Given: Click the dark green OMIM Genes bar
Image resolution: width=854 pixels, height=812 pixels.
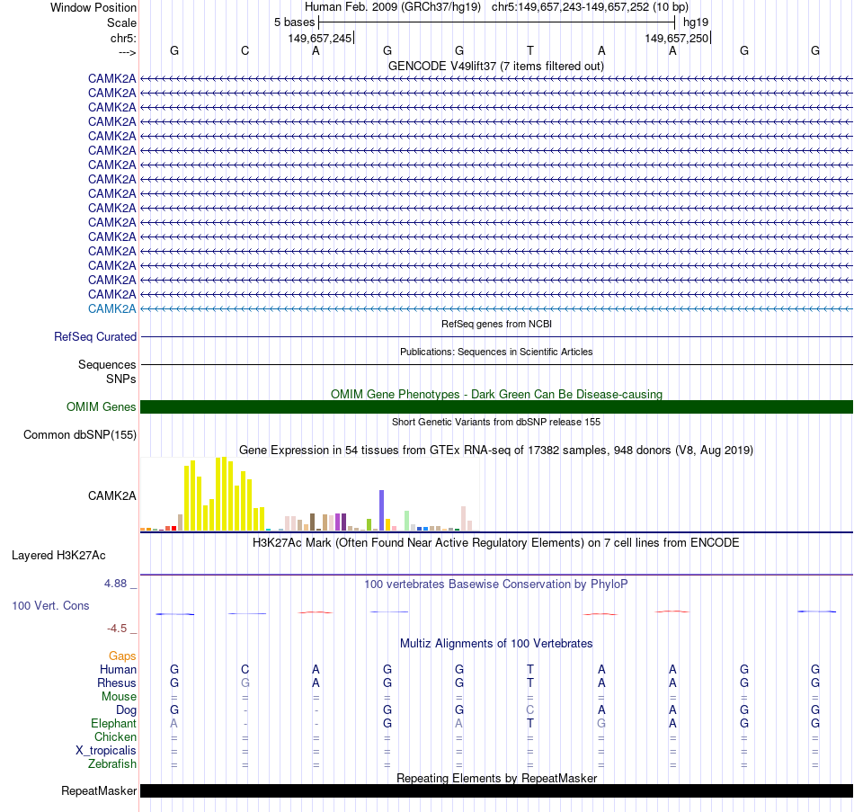Looking at the screenshot, I should (x=496, y=406).
